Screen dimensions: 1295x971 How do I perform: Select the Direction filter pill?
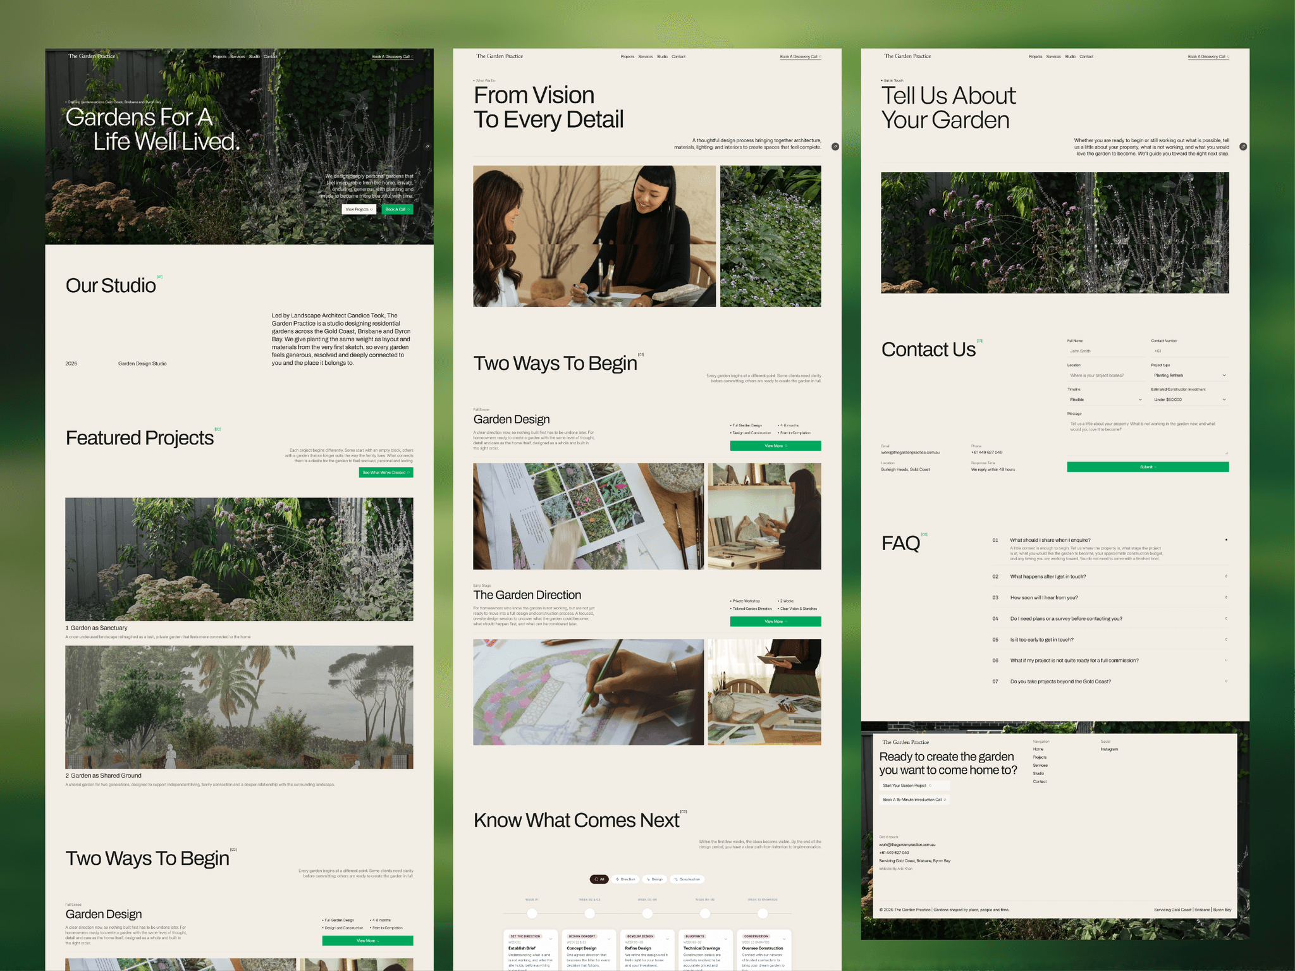pos(625,879)
